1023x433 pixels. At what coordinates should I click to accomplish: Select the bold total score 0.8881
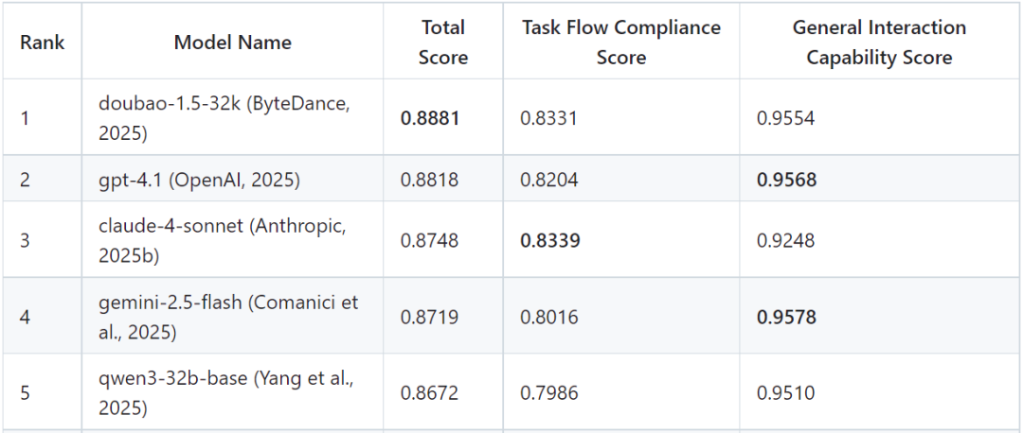[430, 118]
